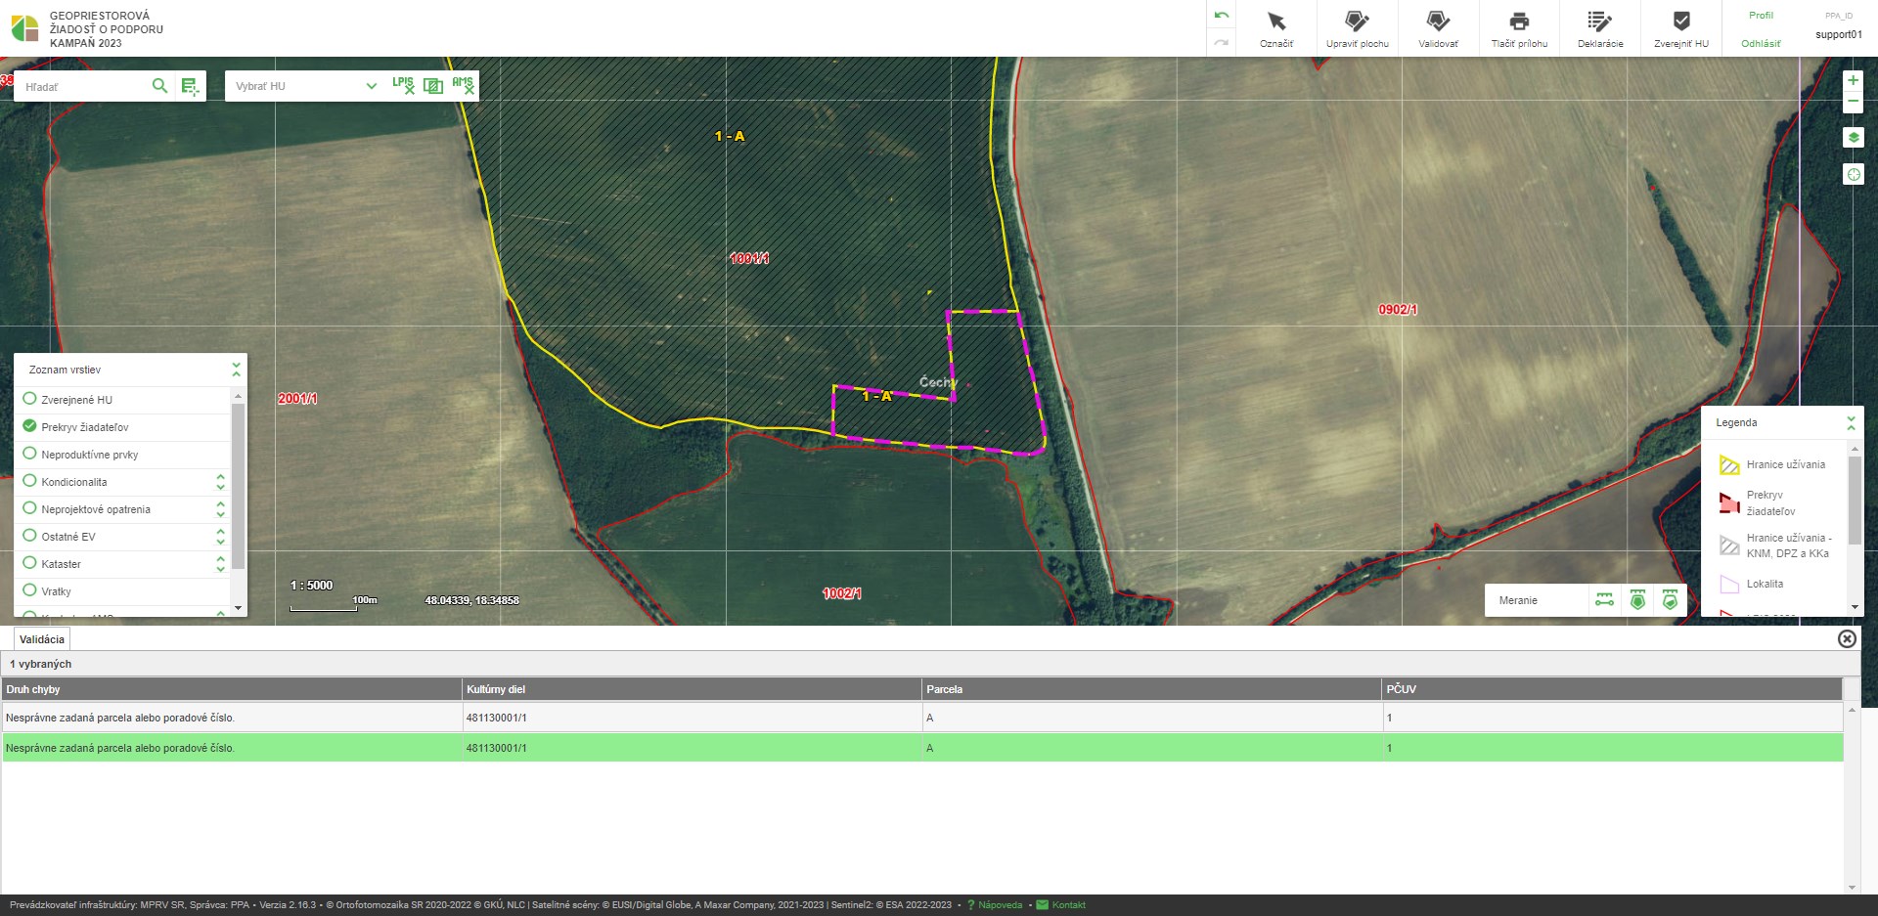The width and height of the screenshot is (1878, 916).
Task: Open the map layers stack icon
Action: [1853, 138]
